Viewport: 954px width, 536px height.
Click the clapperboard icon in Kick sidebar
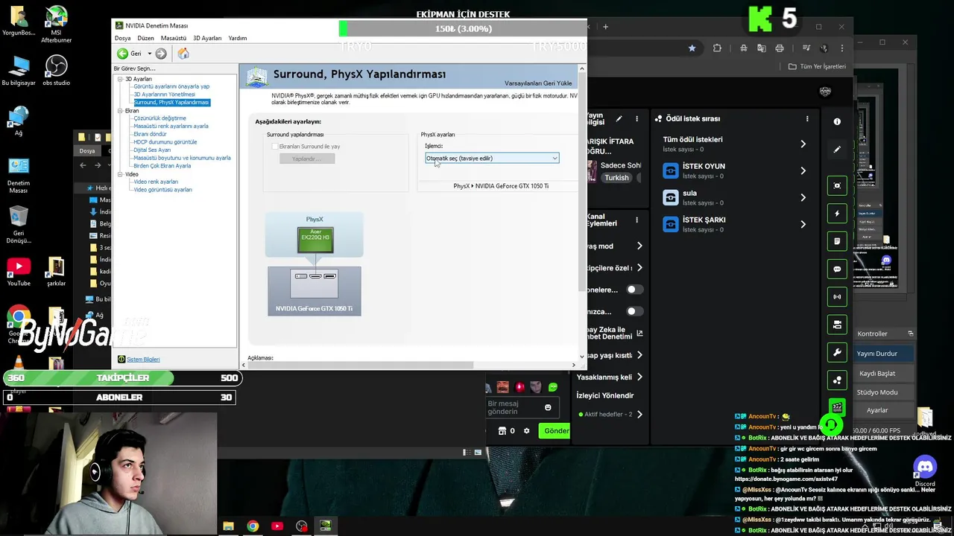pos(837,407)
